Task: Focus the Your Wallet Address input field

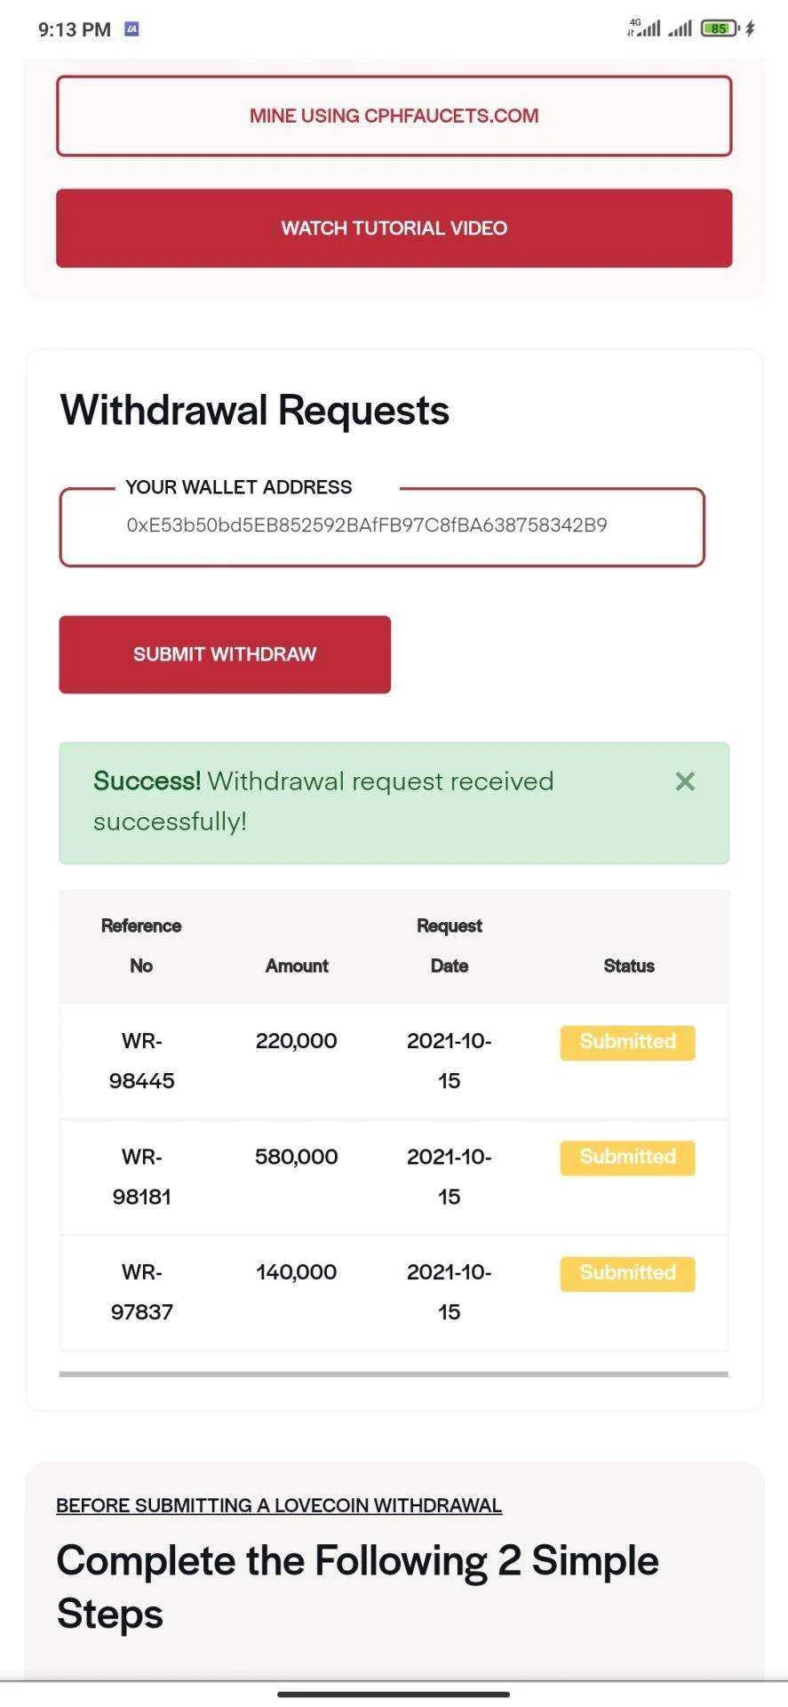Action: 382,526
